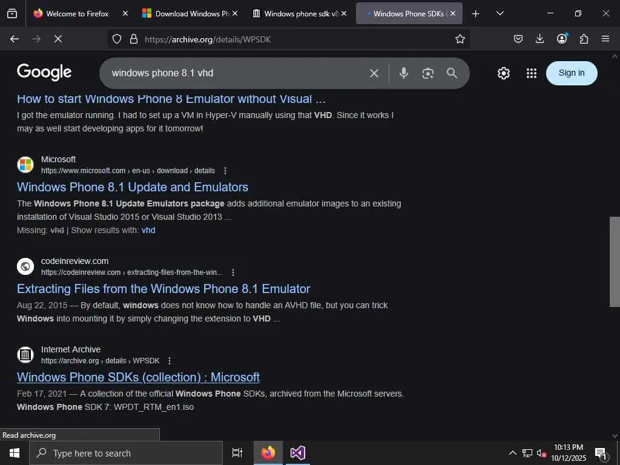Open Google quick settings gear
Screen dimensions: 620x465
503,73
